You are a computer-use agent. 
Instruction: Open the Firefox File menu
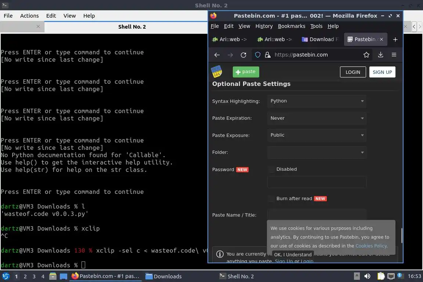pos(215,26)
